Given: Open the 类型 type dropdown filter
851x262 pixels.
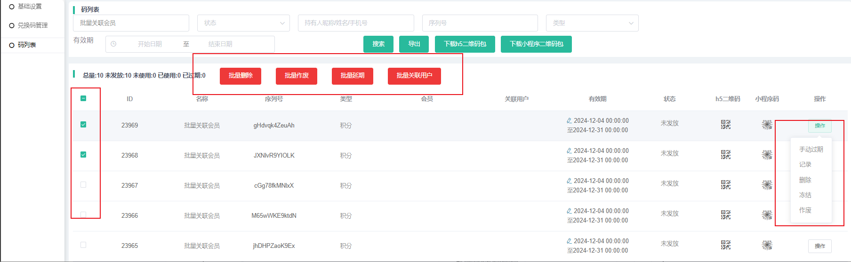Looking at the screenshot, I should pos(592,23).
